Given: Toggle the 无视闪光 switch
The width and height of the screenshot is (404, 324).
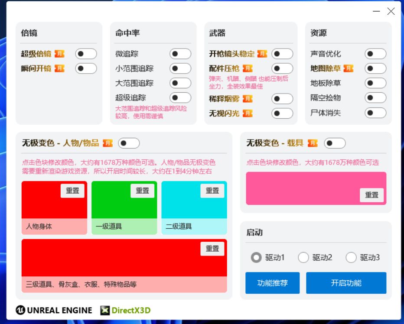Looking at the screenshot, I should (x=282, y=113).
